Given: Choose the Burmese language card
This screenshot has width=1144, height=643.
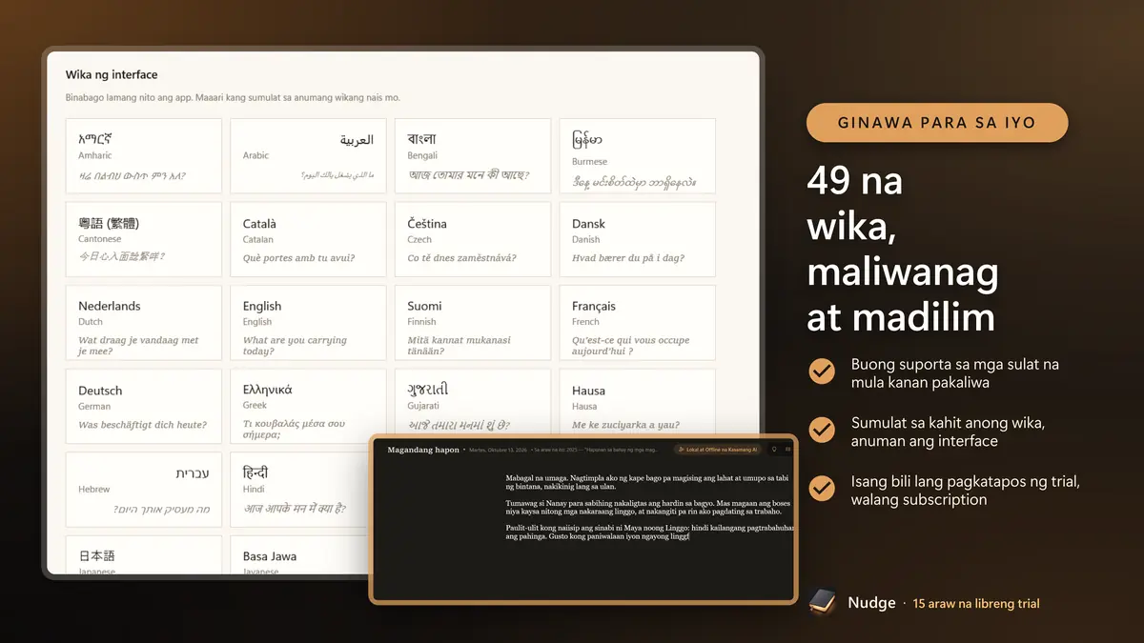Looking at the screenshot, I should [x=637, y=156].
